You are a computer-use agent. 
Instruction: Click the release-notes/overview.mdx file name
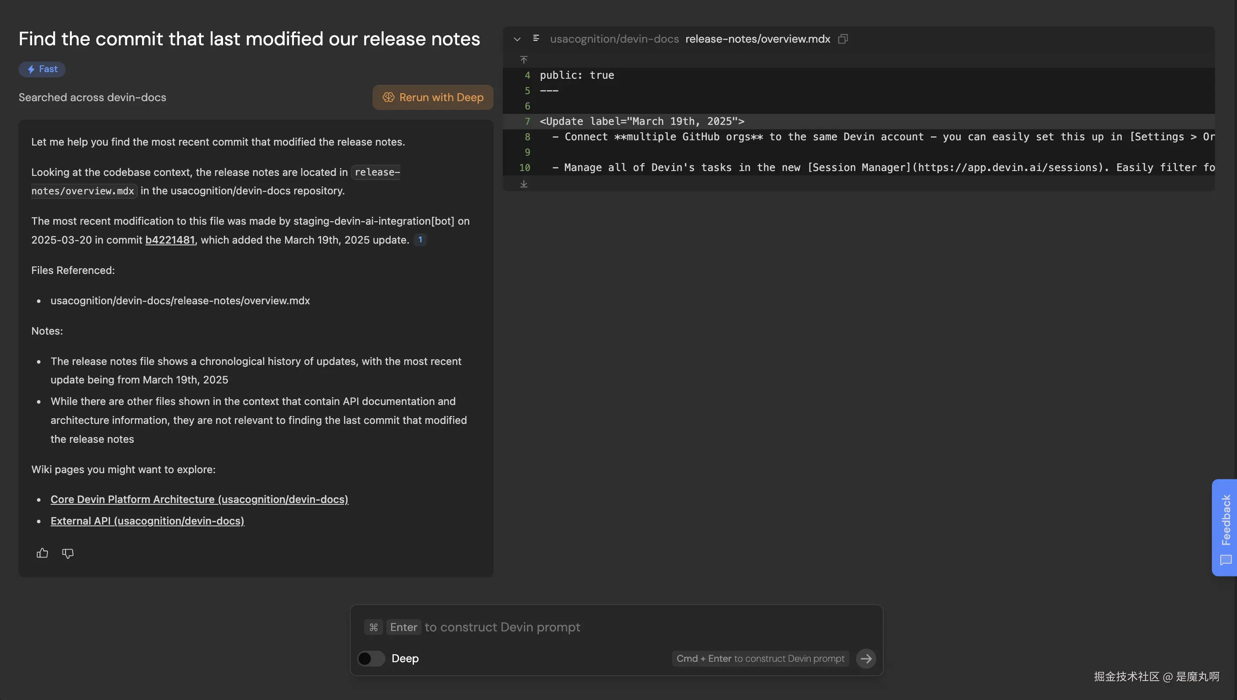tap(758, 39)
